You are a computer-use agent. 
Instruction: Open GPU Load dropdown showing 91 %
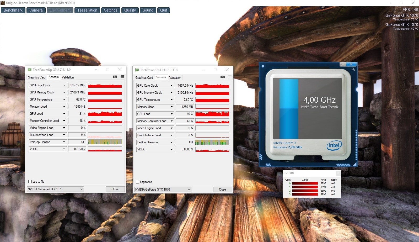64,114
